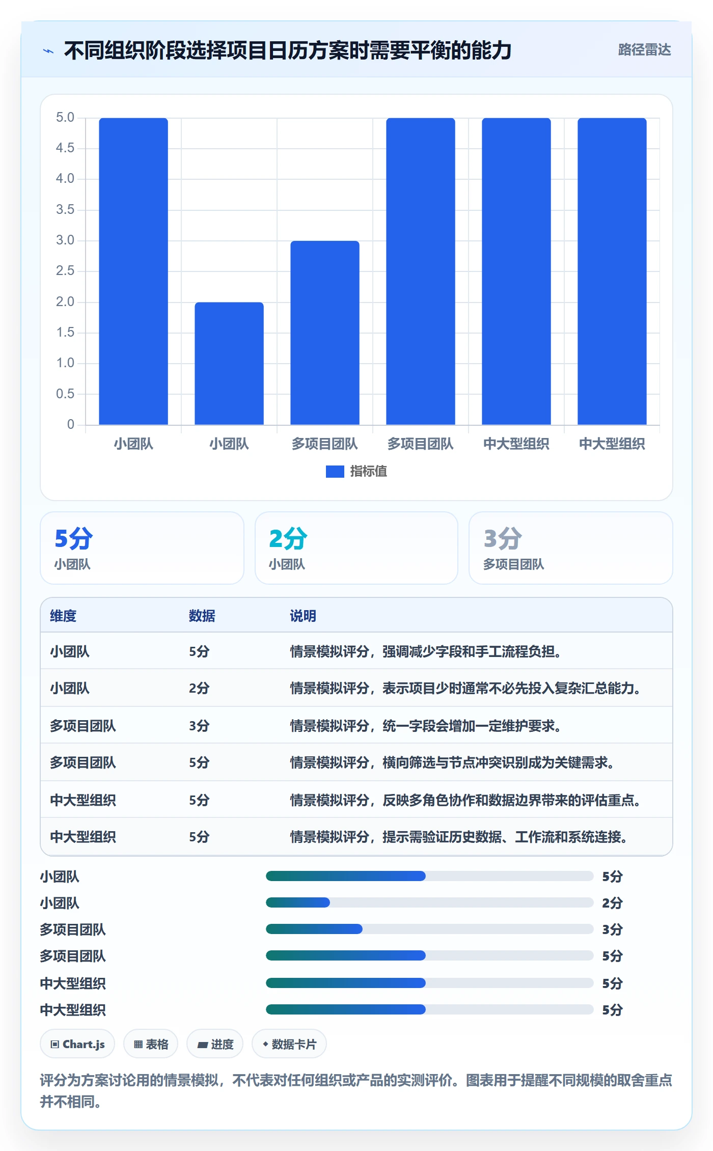Image resolution: width=713 pixels, height=1151 pixels.
Task: Click the 4.5 y-axis label
Action: [x=65, y=148]
